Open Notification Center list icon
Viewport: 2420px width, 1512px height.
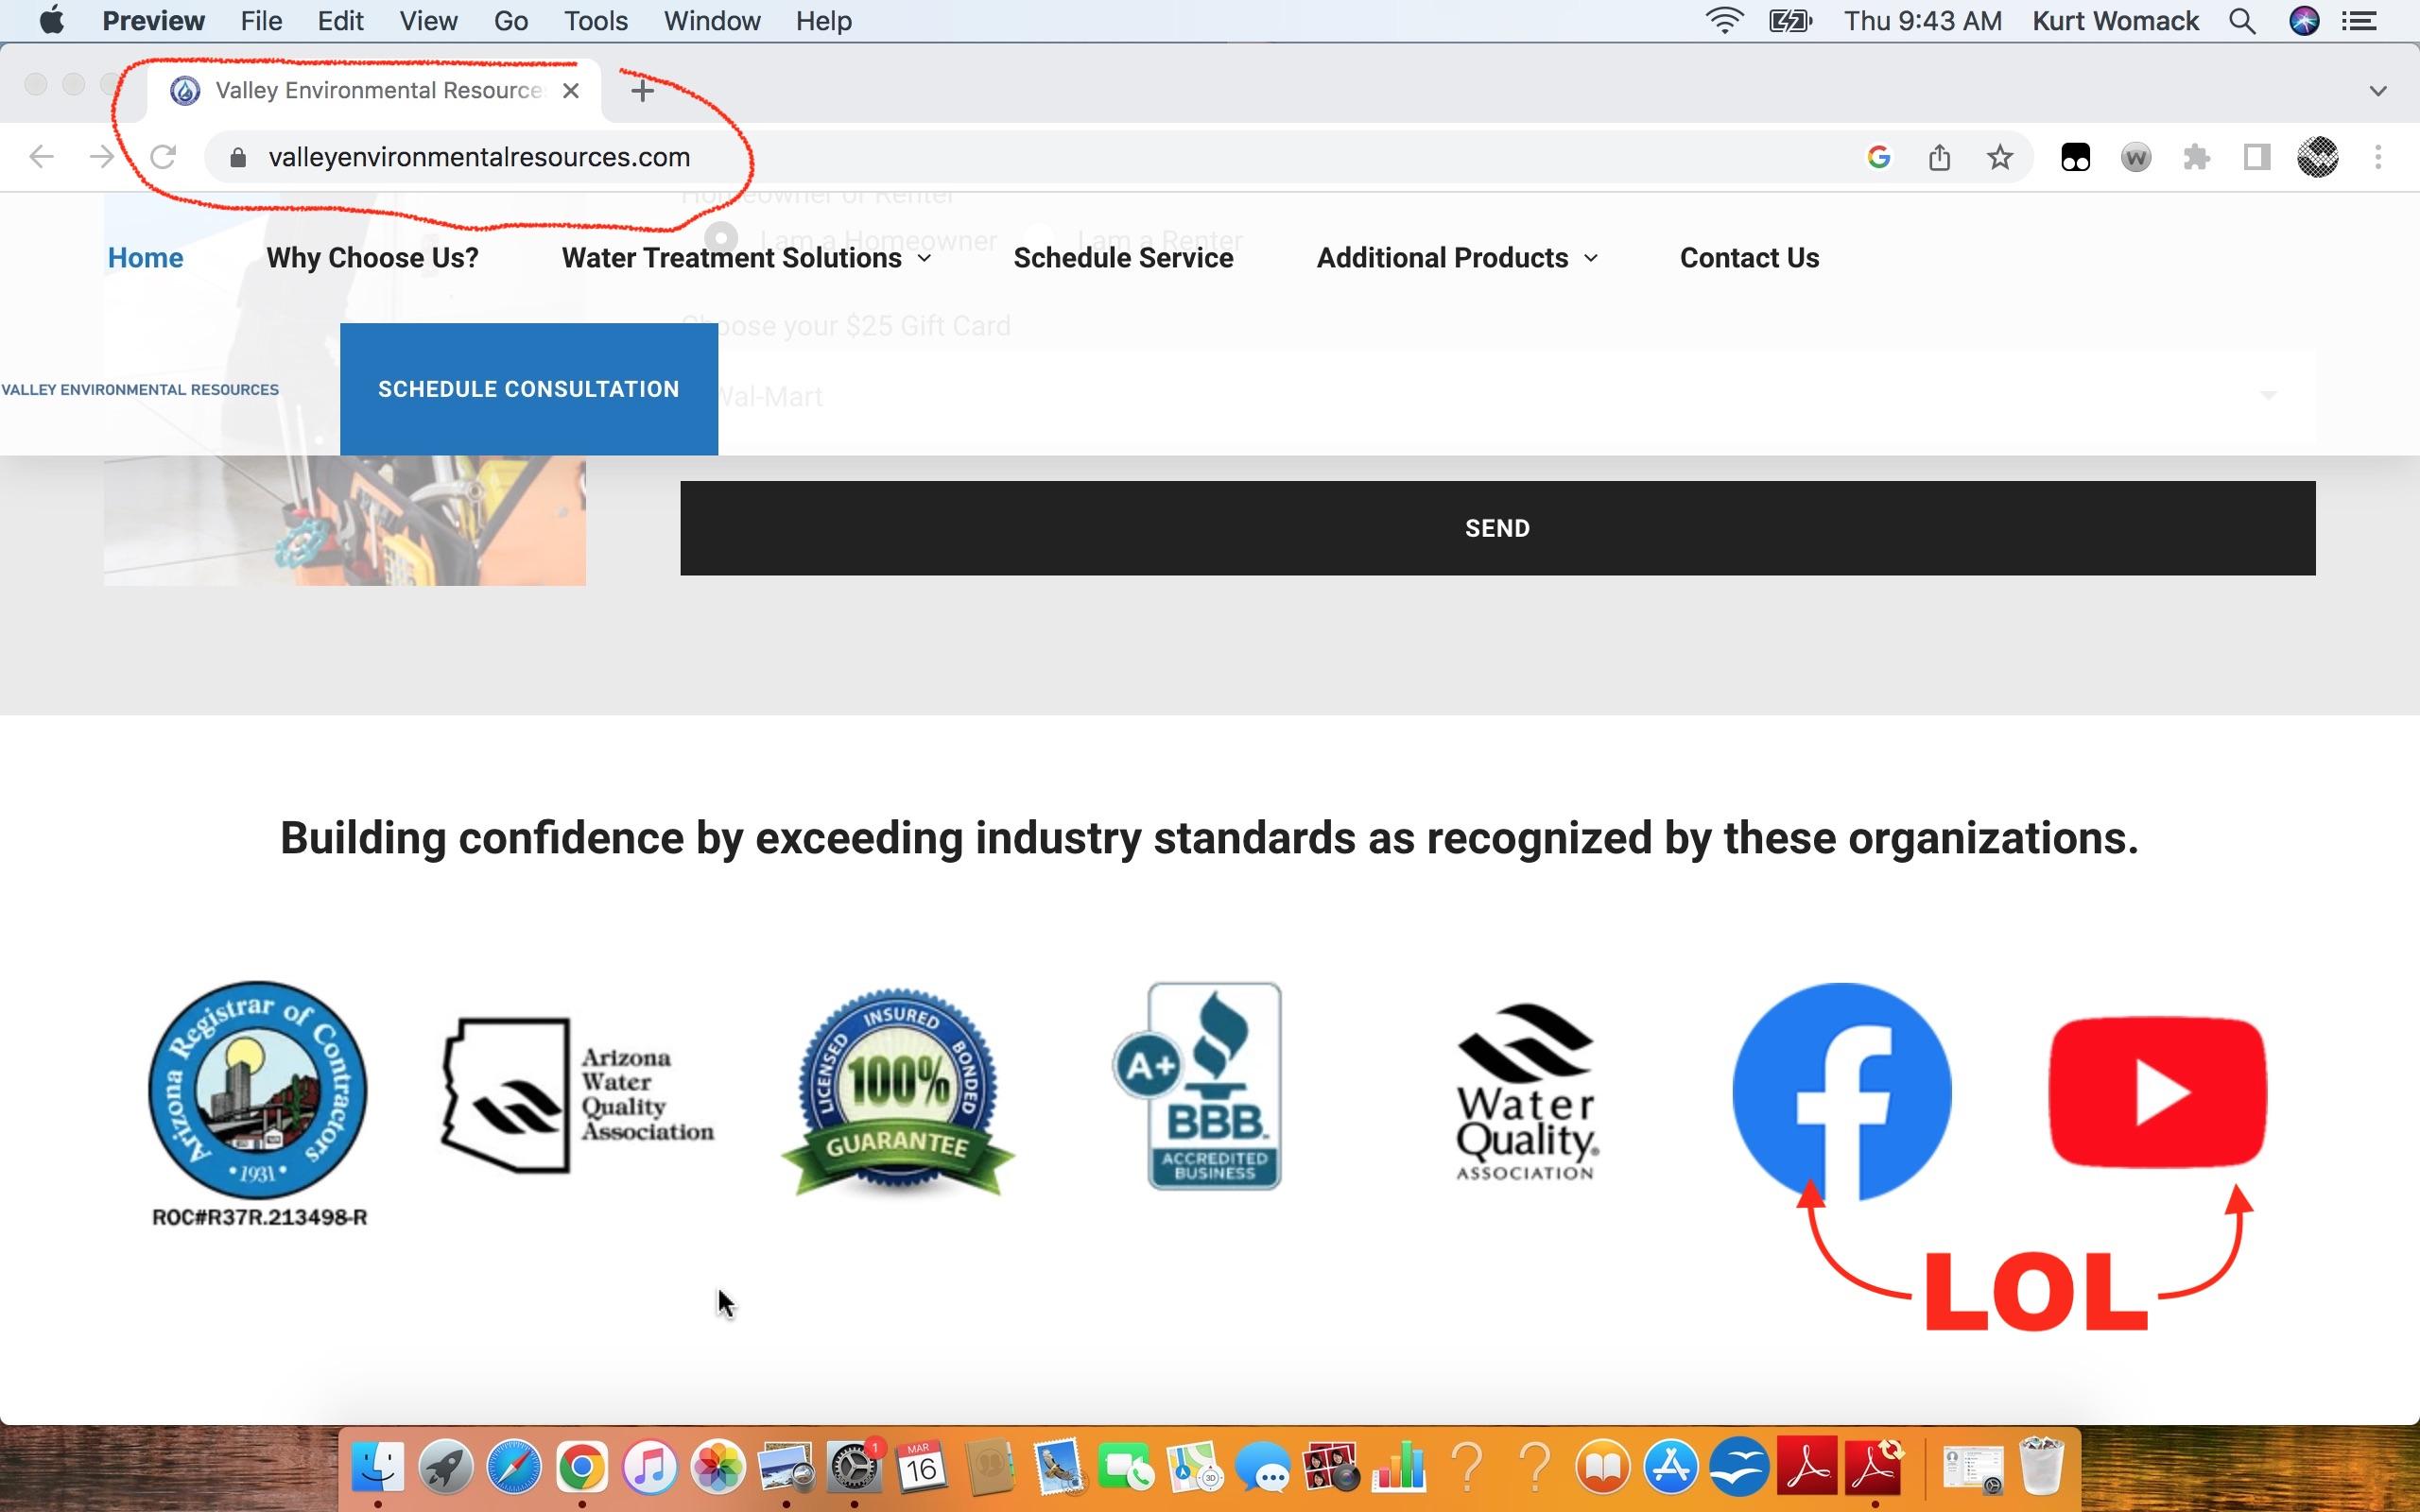click(x=2360, y=21)
